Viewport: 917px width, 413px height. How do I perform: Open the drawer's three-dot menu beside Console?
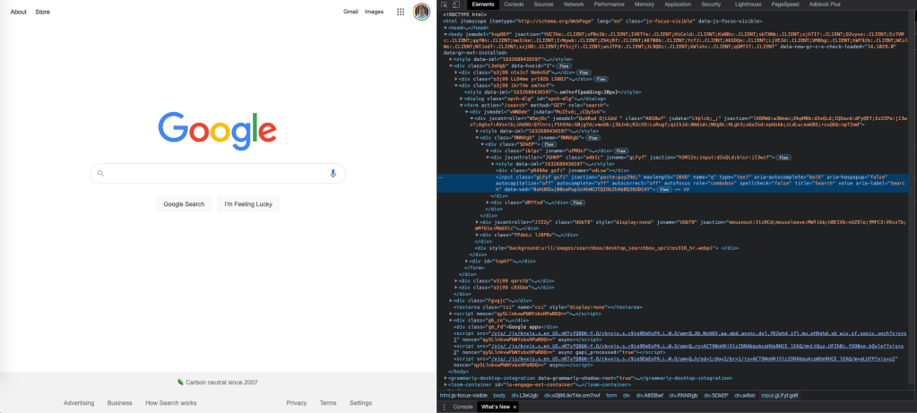click(x=445, y=407)
